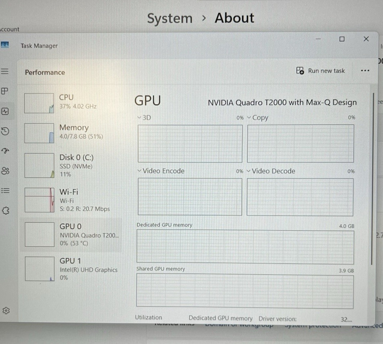Screen dimensions: 383x344
Task: Select the Performance page icon in sidebar
Action: click(x=5, y=111)
